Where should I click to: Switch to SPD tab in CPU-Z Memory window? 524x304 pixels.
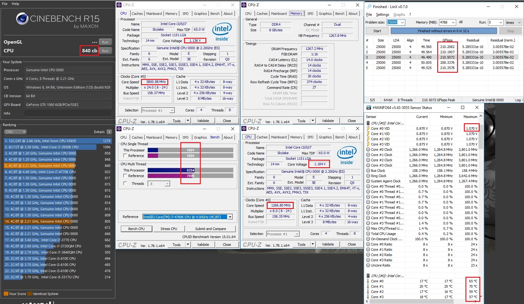pos(310,14)
